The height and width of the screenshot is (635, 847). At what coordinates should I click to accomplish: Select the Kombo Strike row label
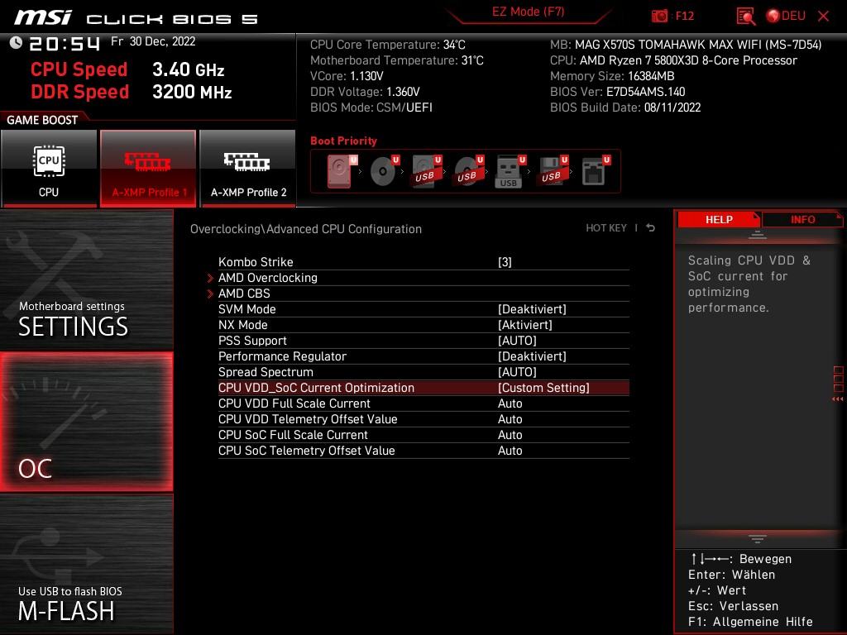pos(256,262)
